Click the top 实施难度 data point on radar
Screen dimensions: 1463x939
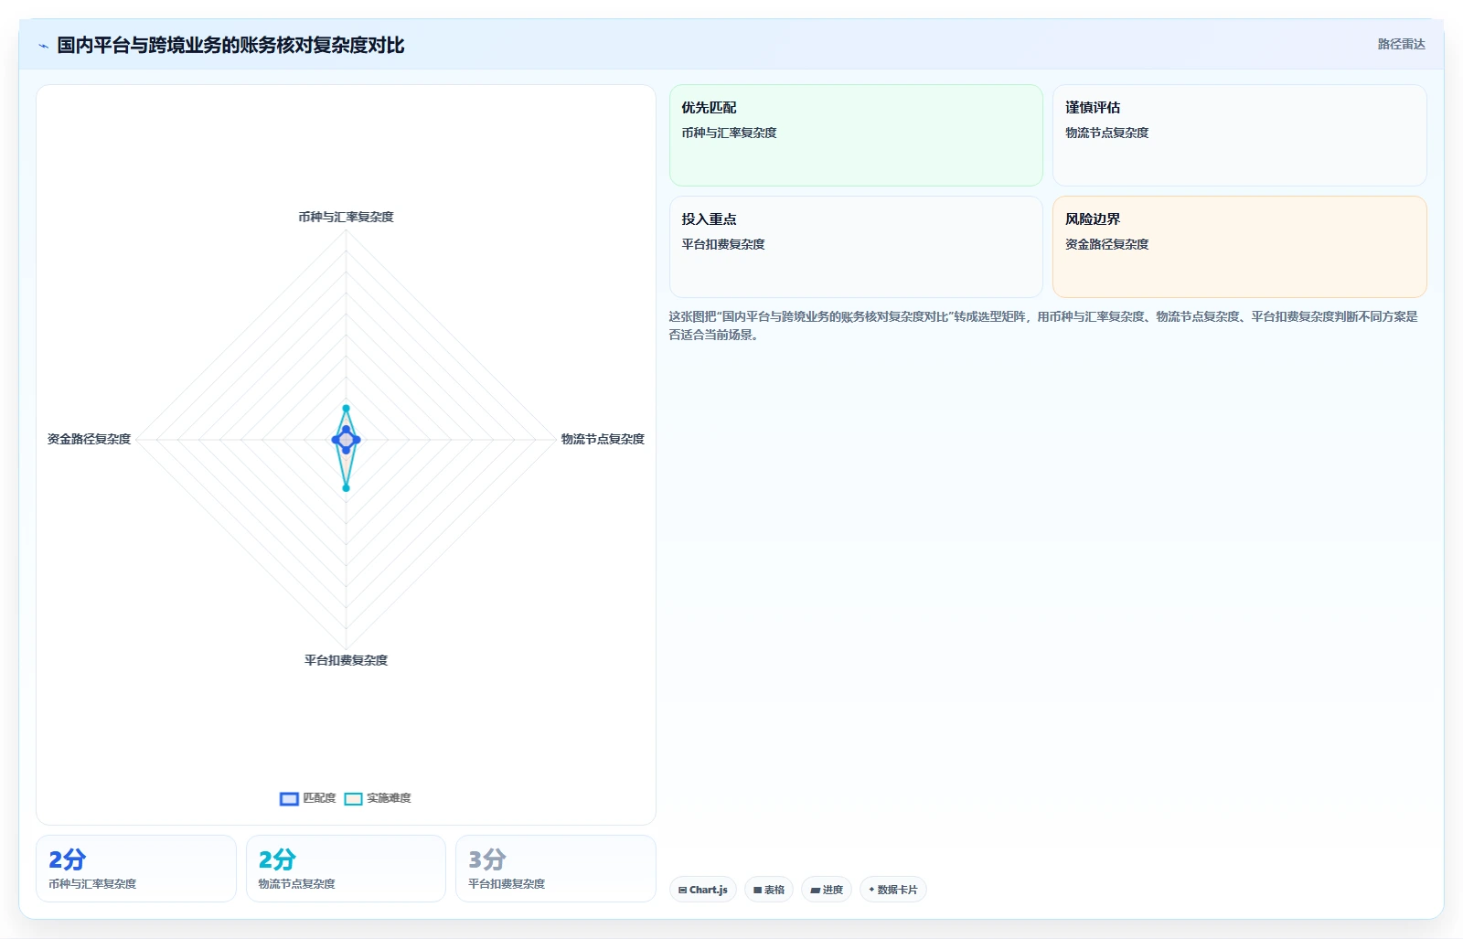pos(346,408)
